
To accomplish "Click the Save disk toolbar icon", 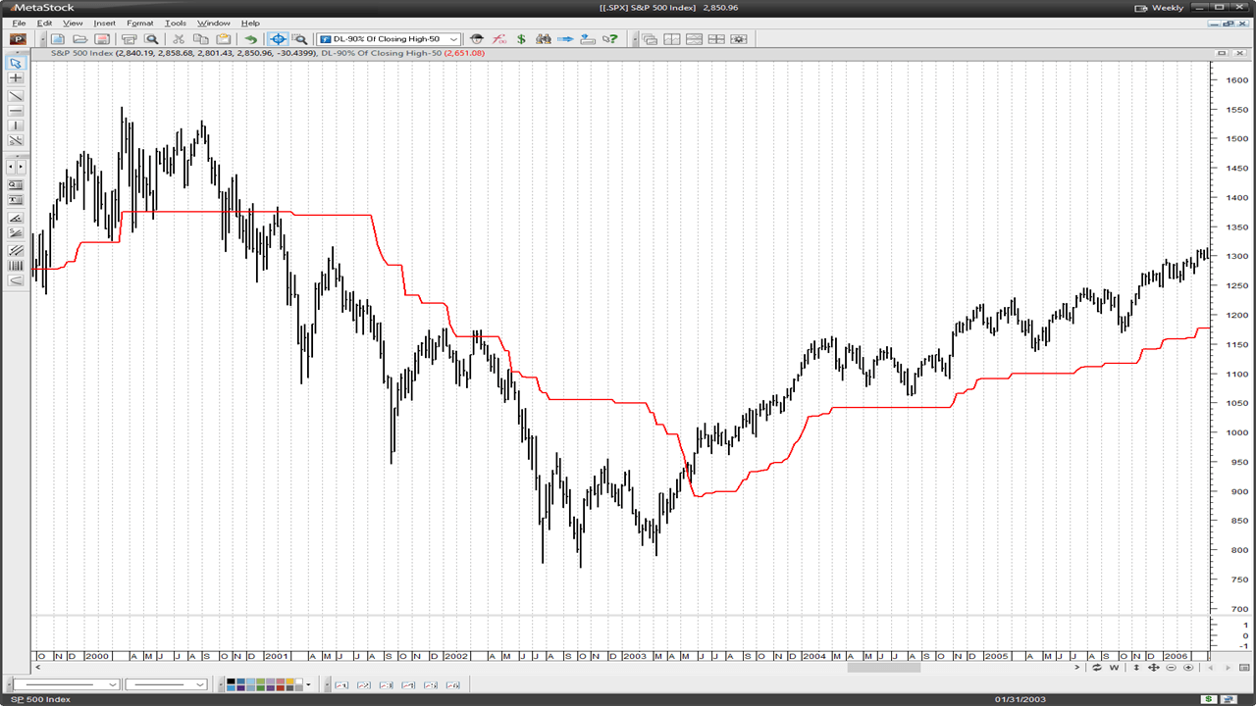I will 101,39.
